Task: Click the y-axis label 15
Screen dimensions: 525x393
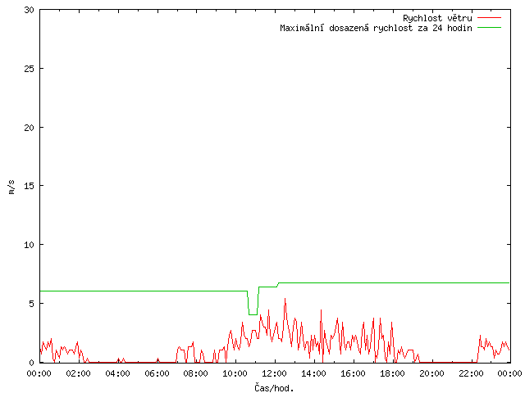Action: 30,186
